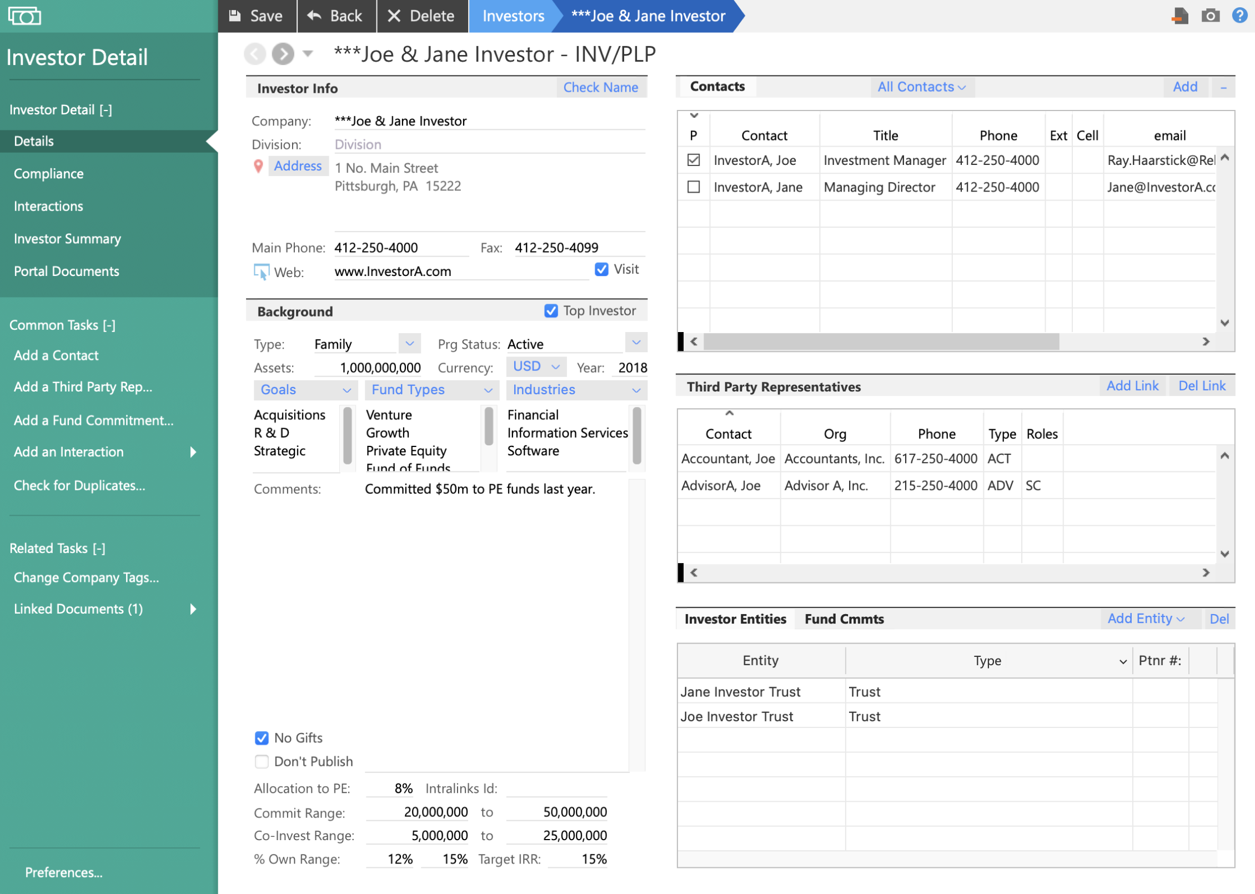This screenshot has width=1255, height=894.
Task: Click the Save disk icon
Action: coord(235,16)
